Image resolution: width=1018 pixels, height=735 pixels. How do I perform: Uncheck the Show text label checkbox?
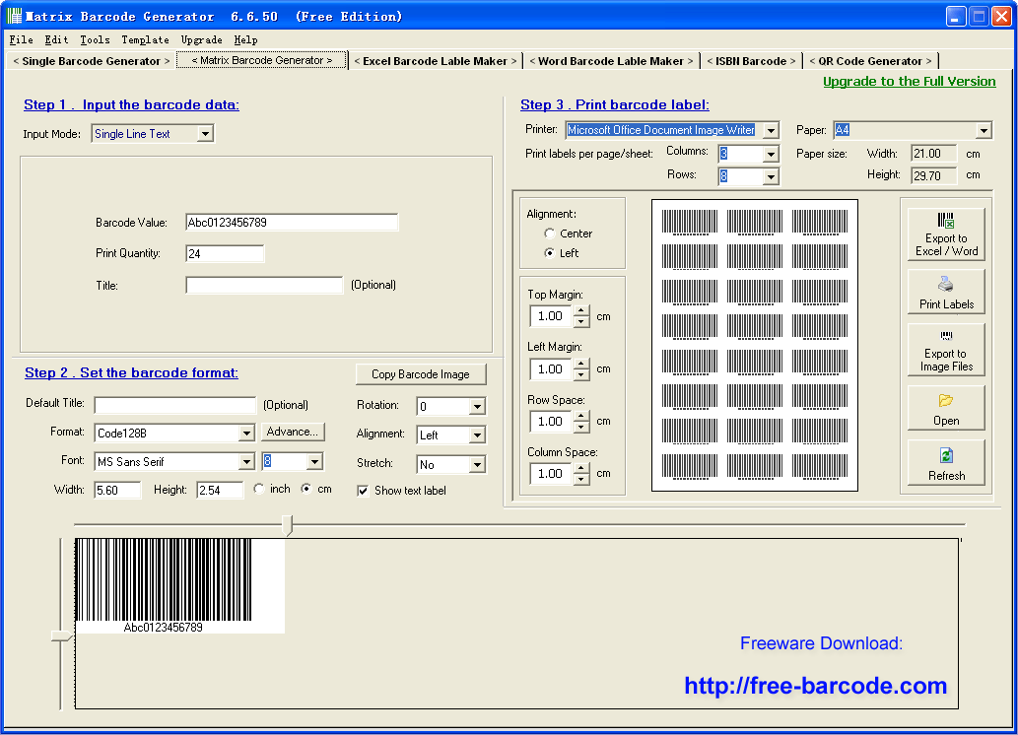pyautogui.click(x=363, y=491)
